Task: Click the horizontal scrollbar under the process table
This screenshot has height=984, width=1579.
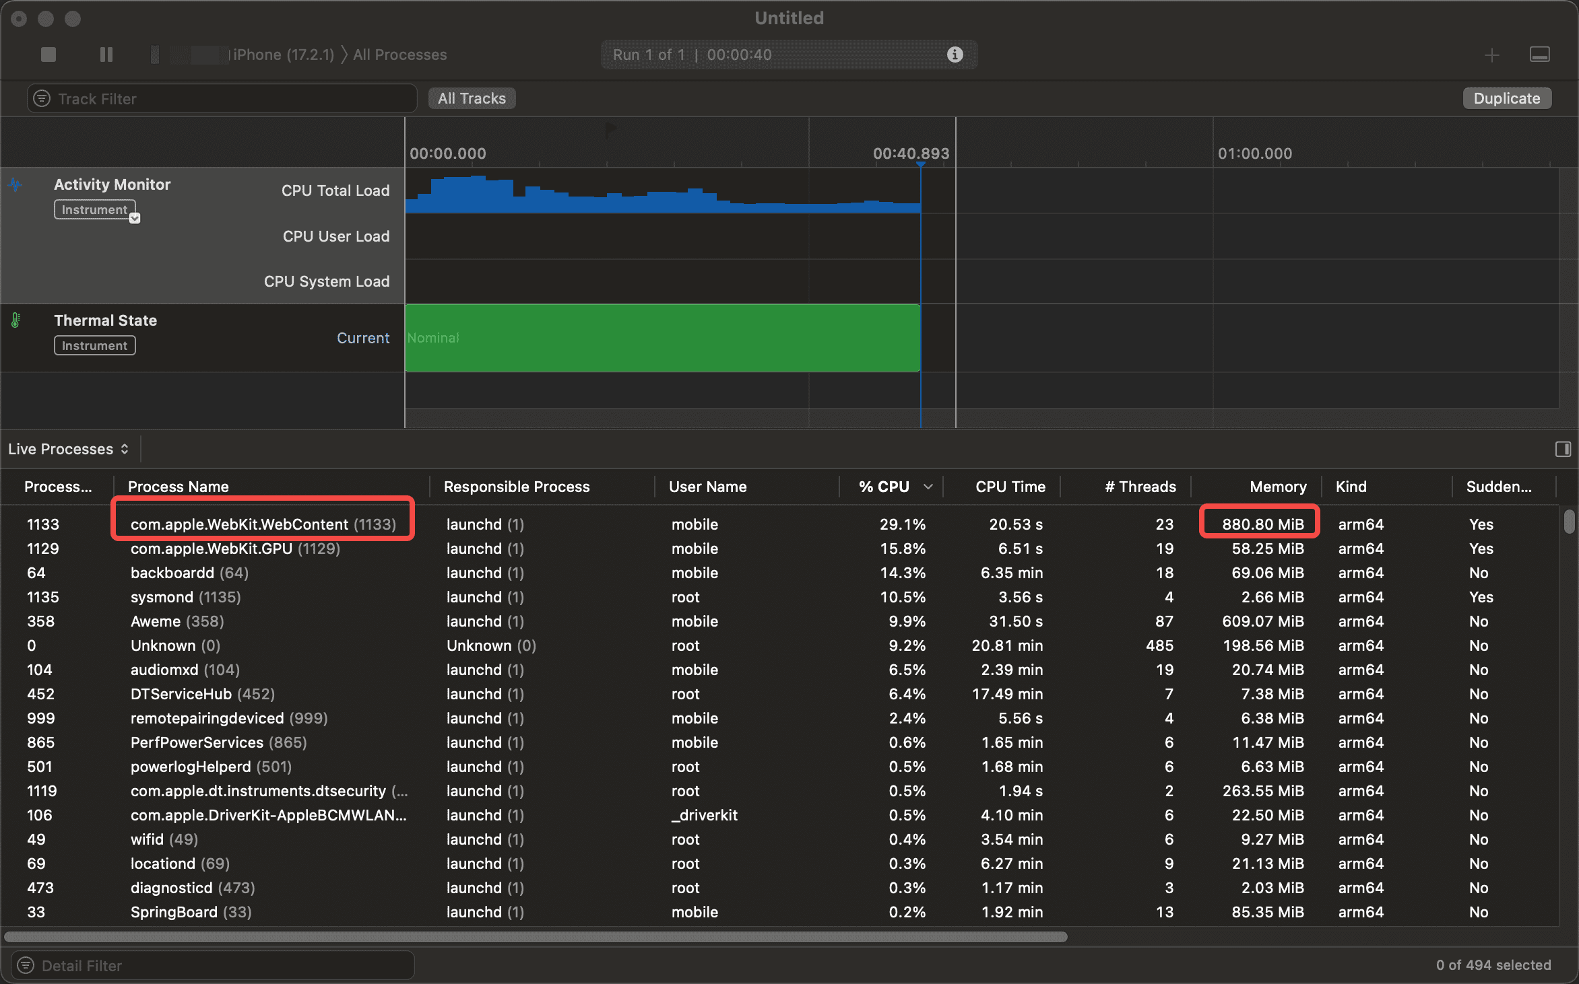Action: (536, 937)
